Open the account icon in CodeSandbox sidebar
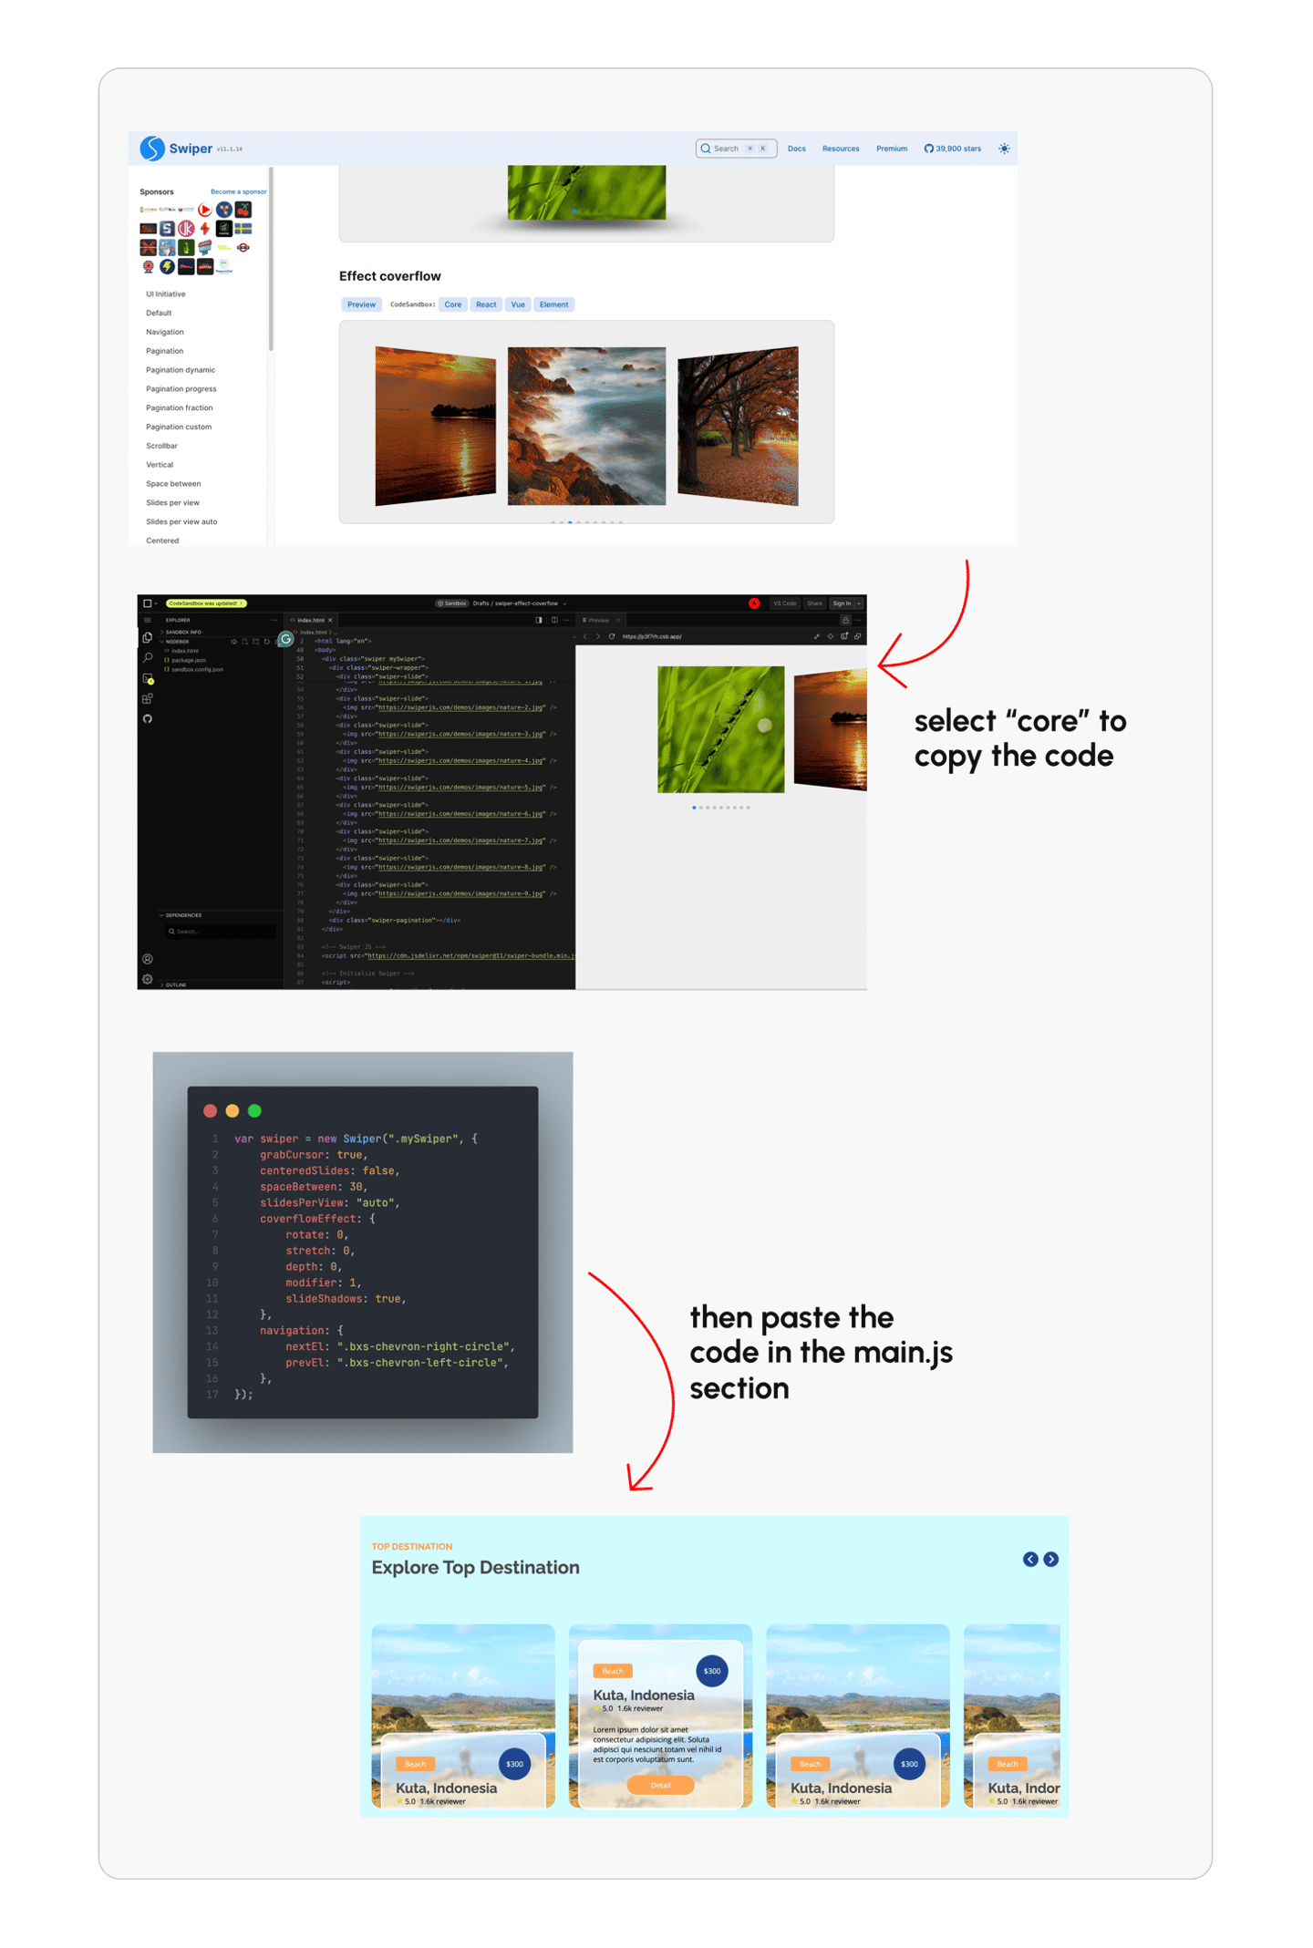 click(148, 959)
